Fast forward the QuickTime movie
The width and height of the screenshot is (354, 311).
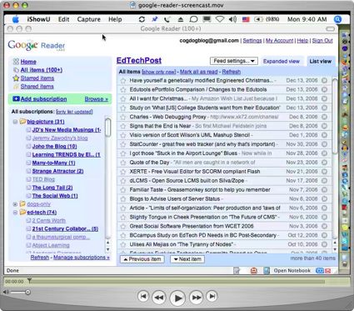coord(197,298)
